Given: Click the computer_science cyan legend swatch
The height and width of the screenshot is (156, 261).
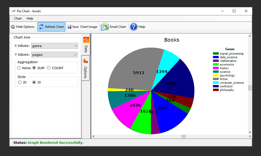Looking at the screenshot, I should click(216, 83).
